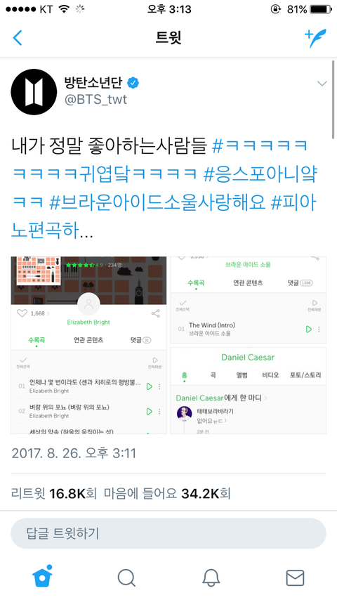Compose a new tweet with feather icon
Viewport: 337px width, 600px height.
tap(315, 38)
